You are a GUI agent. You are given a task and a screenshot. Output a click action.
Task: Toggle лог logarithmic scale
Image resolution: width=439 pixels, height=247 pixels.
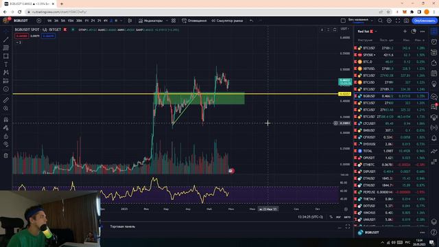(x=338, y=217)
